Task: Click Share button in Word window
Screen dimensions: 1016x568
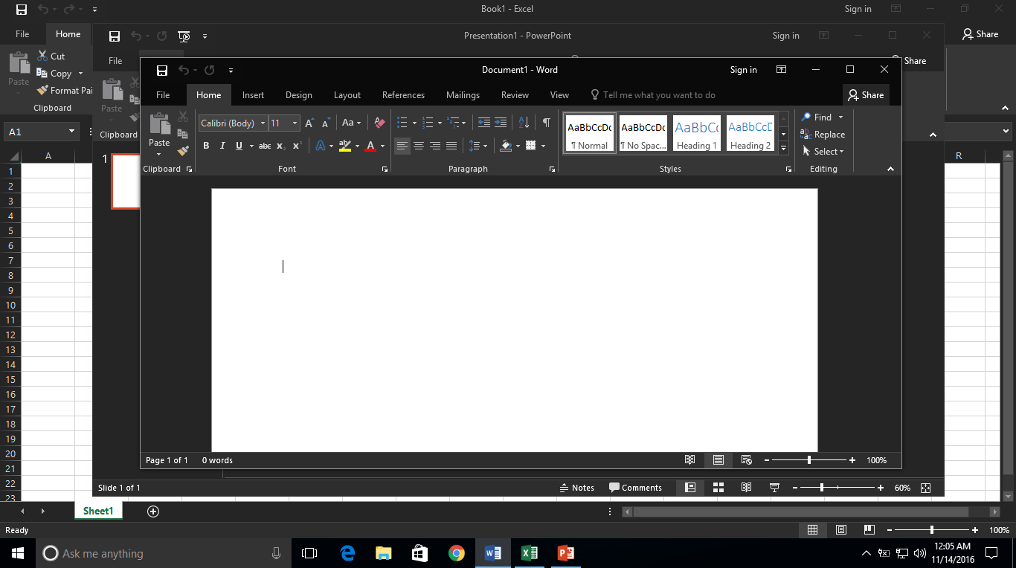Action: click(866, 95)
